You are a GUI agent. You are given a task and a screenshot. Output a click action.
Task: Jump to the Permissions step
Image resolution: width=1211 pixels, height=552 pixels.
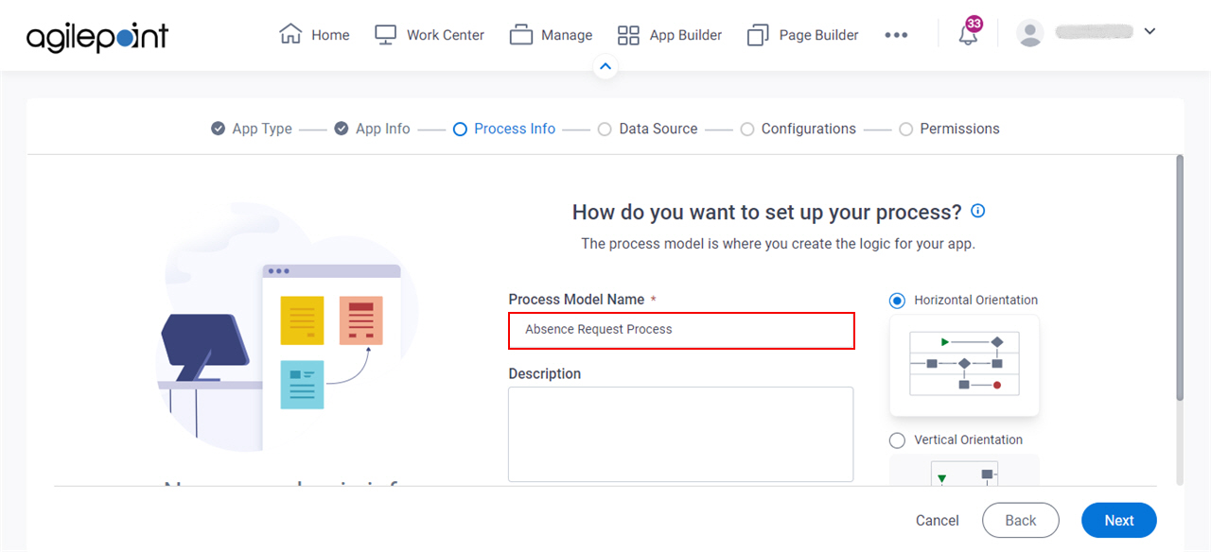(x=959, y=129)
